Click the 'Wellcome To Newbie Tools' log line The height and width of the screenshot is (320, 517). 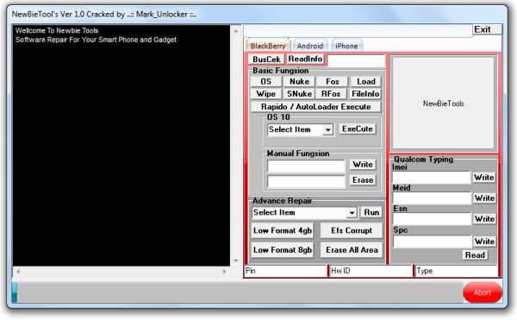point(57,31)
